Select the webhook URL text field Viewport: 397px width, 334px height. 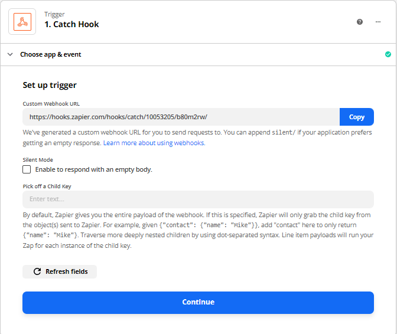pyautogui.click(x=181, y=117)
